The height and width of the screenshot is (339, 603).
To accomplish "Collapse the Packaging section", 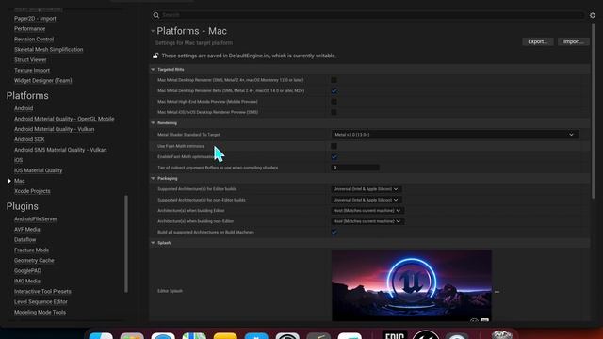I will click(x=153, y=178).
